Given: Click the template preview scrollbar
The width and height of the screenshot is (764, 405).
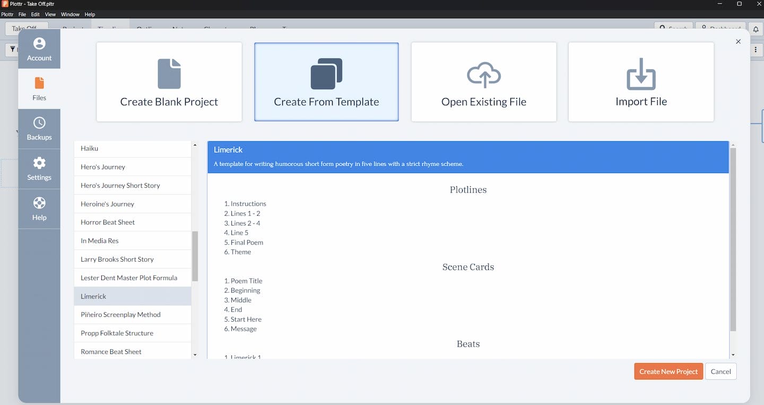Looking at the screenshot, I should tap(733, 239).
